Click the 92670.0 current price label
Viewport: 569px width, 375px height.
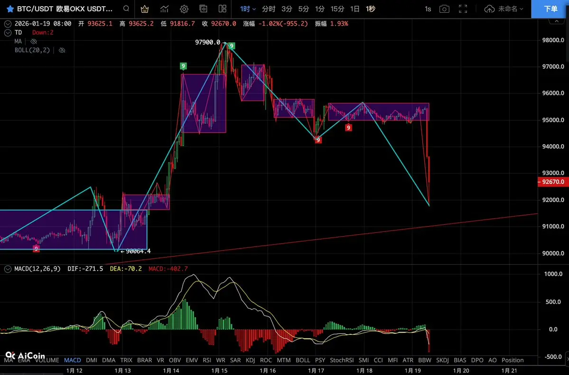553,182
